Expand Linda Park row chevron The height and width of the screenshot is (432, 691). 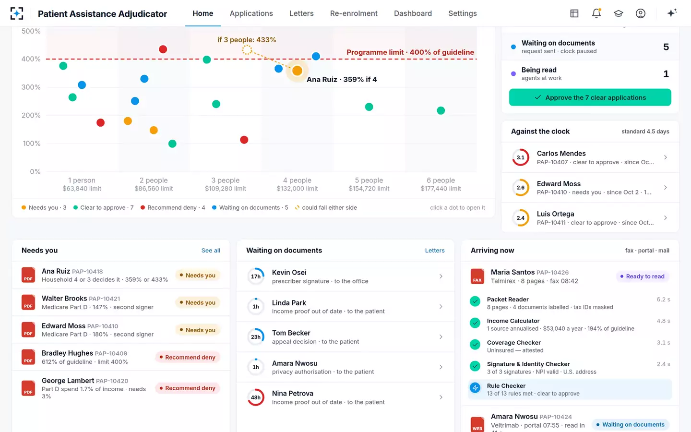tap(441, 307)
